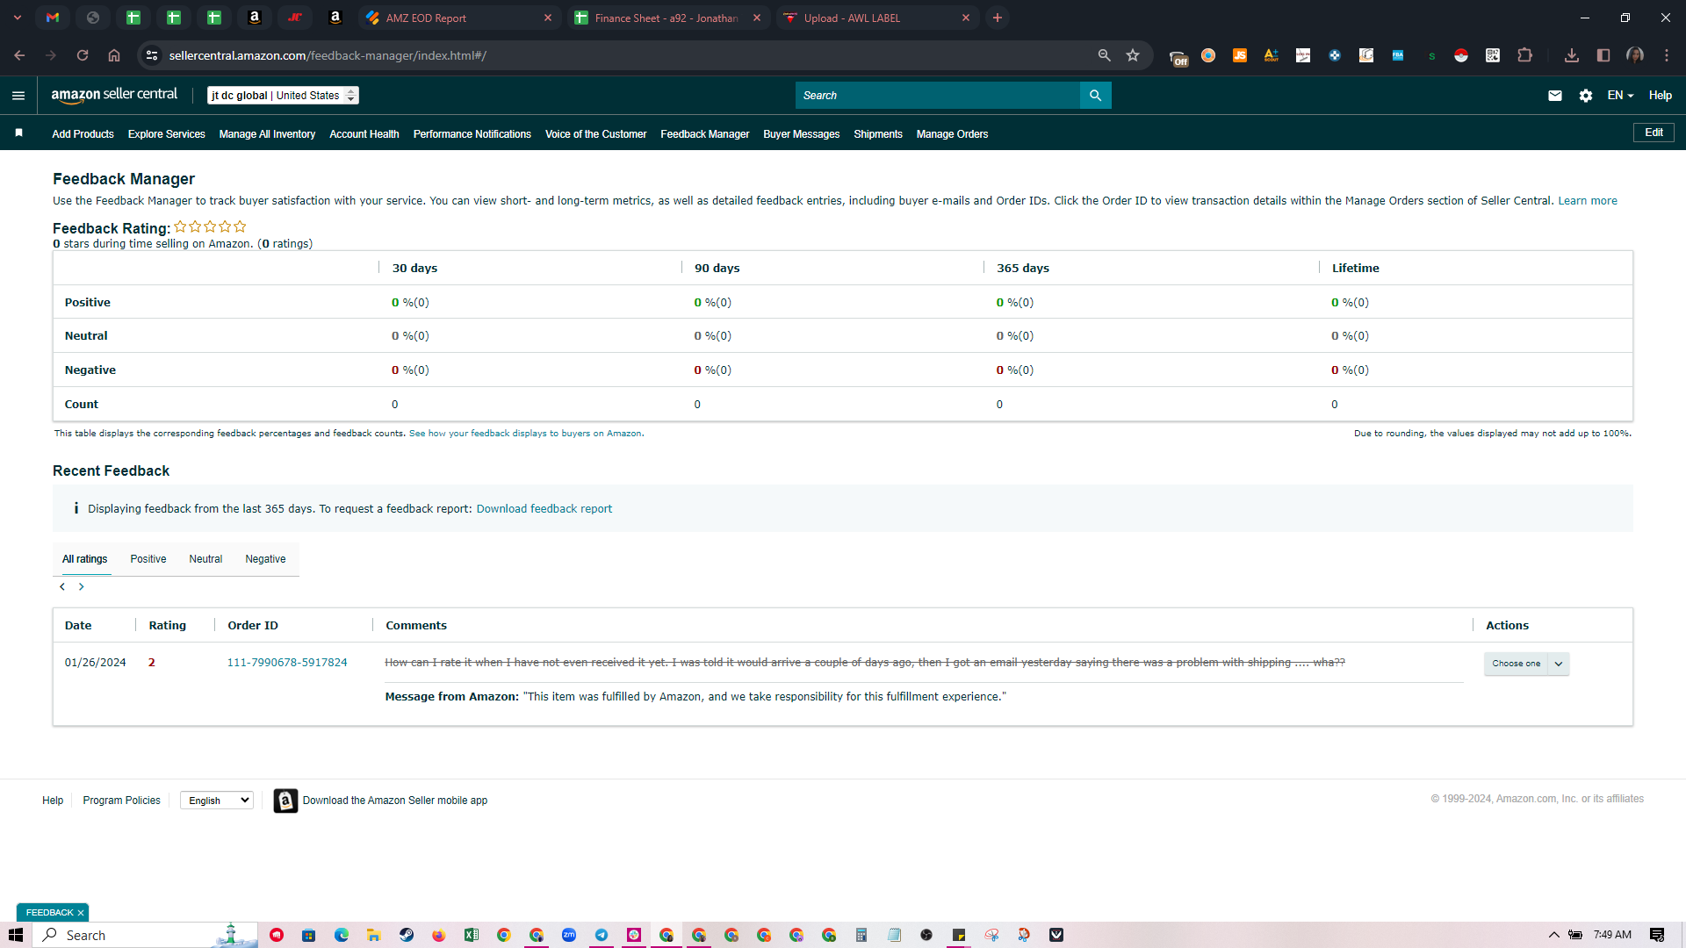The image size is (1686, 948).
Task: Open the English language selector in footer
Action: (x=217, y=801)
